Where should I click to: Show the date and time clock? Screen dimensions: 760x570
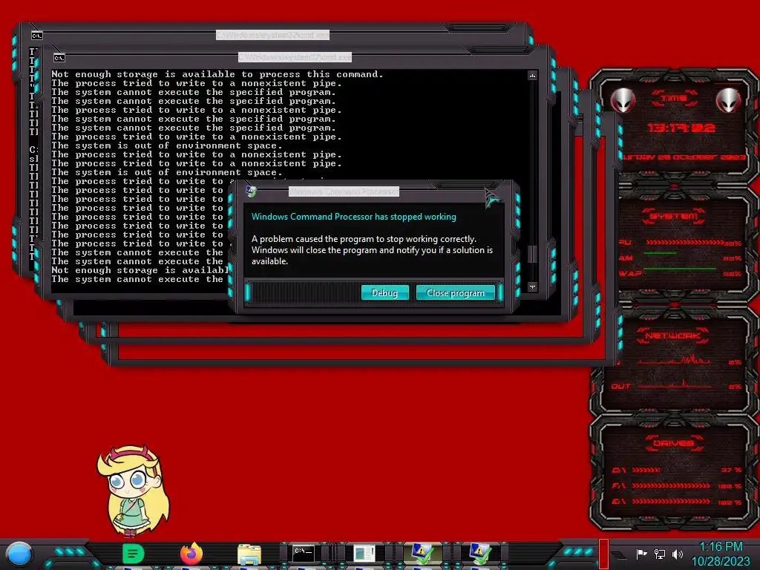720,554
